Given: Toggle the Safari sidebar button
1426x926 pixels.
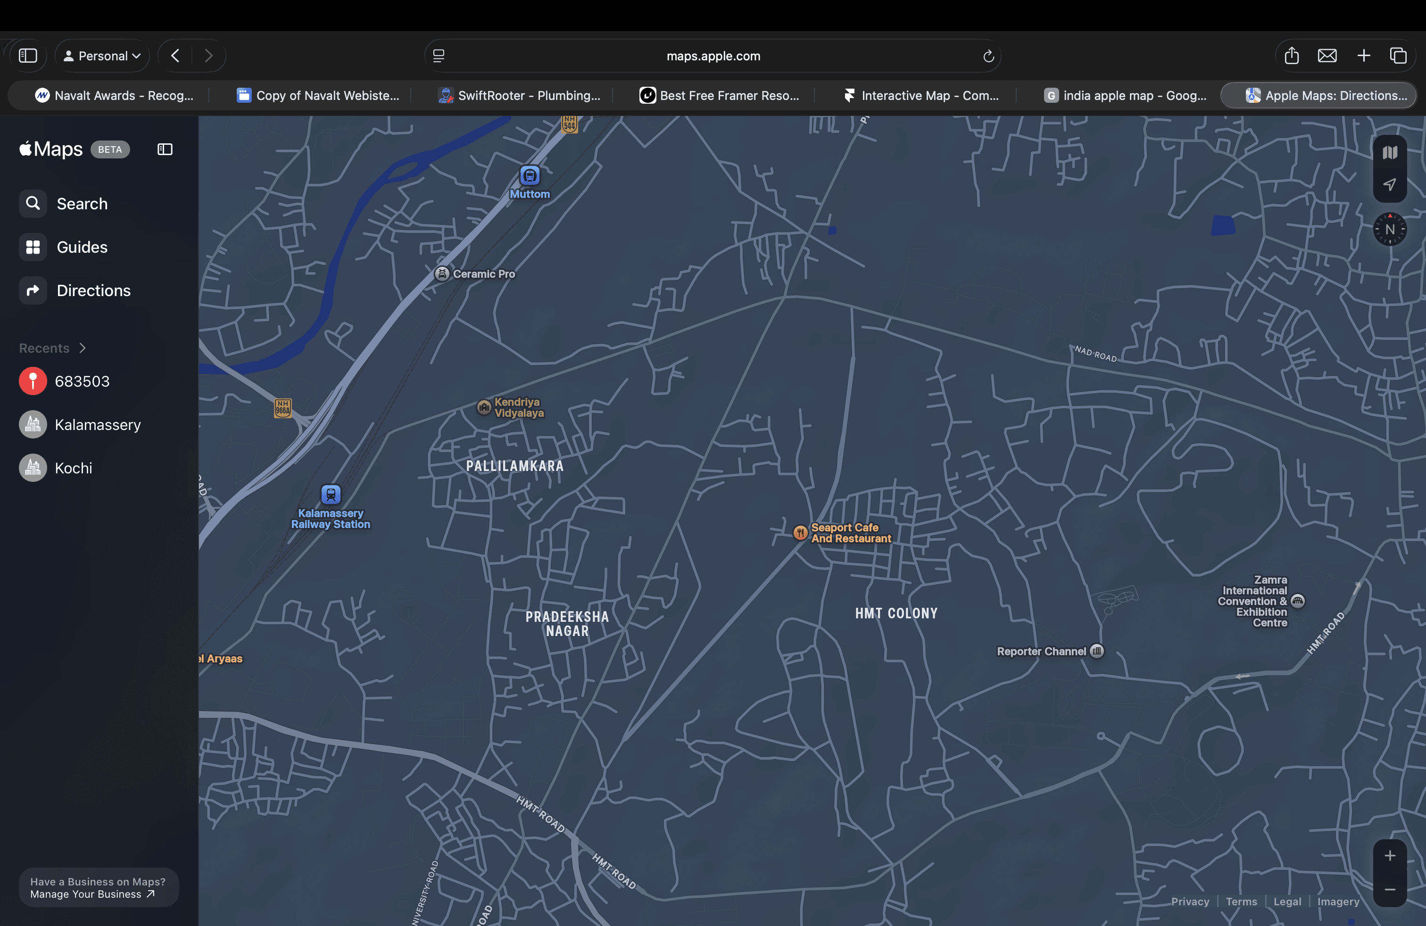Looking at the screenshot, I should pos(28,56).
